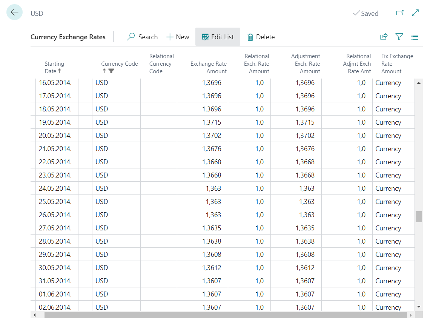433x318 pixels.
Task: Click the scroll down arrow
Action: [x=419, y=307]
